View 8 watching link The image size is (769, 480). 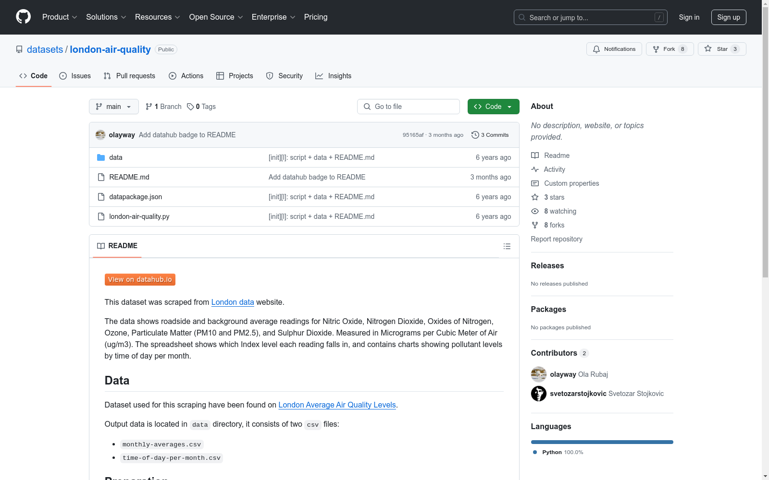(560, 211)
